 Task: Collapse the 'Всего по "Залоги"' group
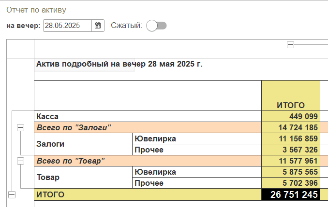(x=20, y=127)
